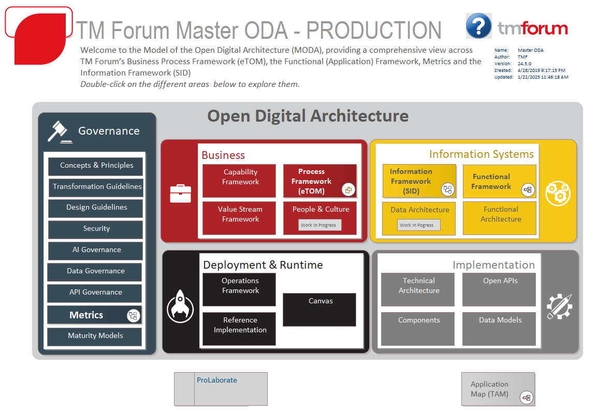Viewport: 597px width, 411px height.
Task: Open Data Governance
Action: (94, 272)
